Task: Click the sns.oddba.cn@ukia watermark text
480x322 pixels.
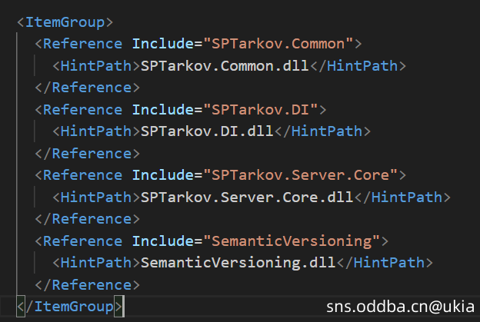Action: point(400,307)
